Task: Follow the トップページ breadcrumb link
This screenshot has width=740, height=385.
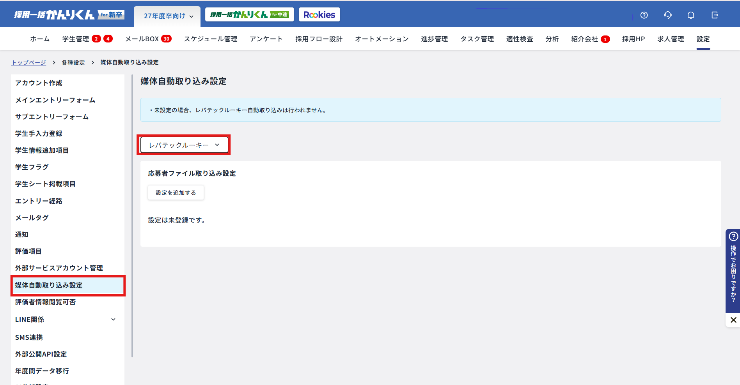Action: (x=29, y=62)
